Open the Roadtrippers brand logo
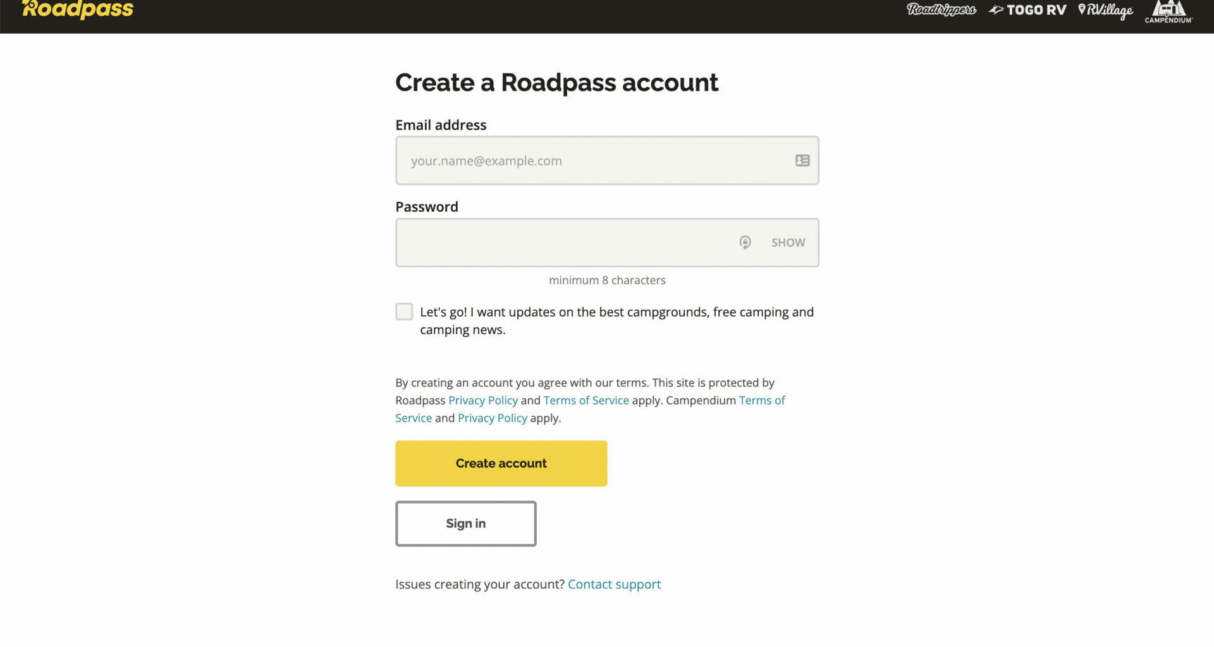Viewport: 1214px width, 647px height. tap(941, 9)
